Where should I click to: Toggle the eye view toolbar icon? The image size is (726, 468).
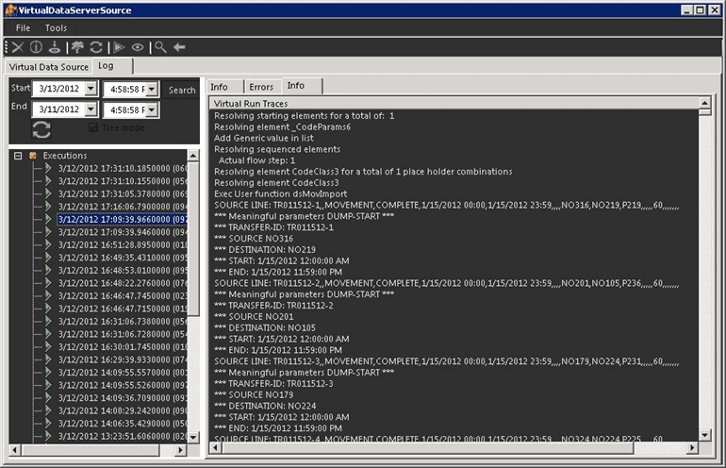tap(138, 47)
